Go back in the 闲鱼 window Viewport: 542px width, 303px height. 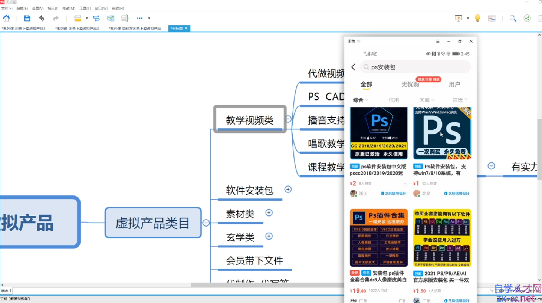(x=353, y=67)
